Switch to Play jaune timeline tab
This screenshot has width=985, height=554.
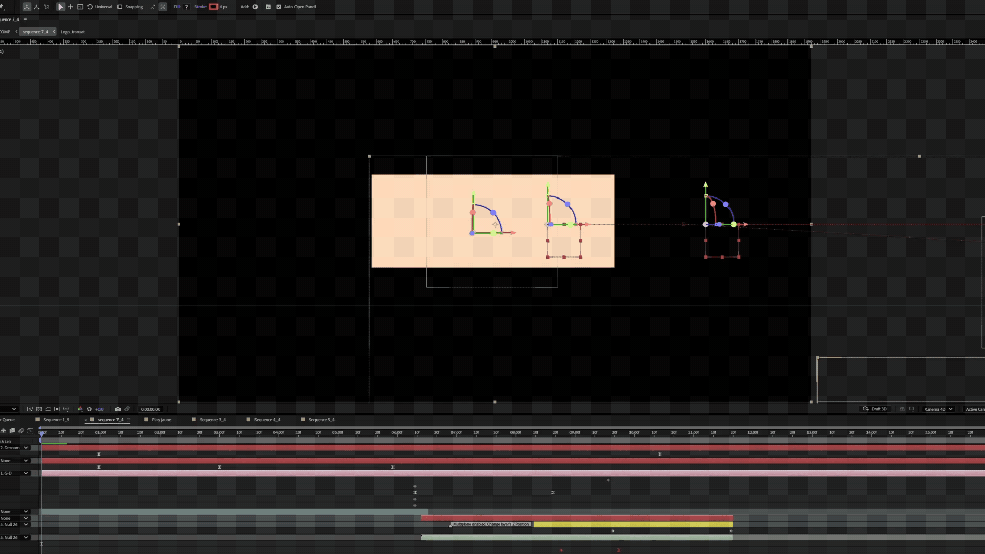161,420
